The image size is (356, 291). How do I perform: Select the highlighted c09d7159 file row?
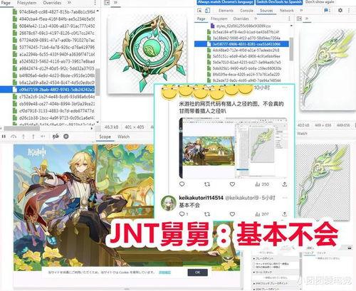48,90
